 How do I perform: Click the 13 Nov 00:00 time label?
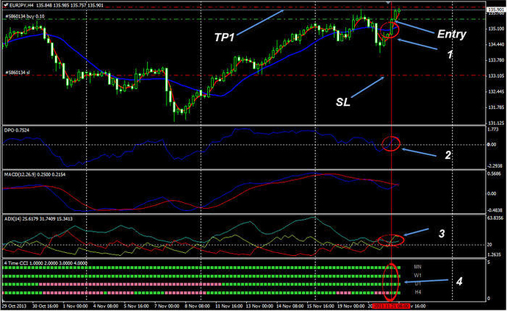click(259, 306)
